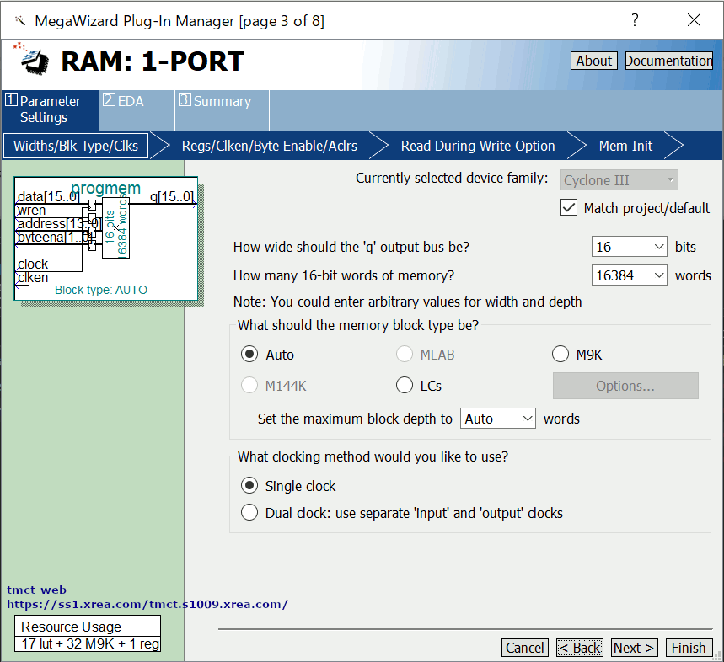This screenshot has height=662, width=724.
Task: Click the arbitrary values note text
Action: pos(407,302)
